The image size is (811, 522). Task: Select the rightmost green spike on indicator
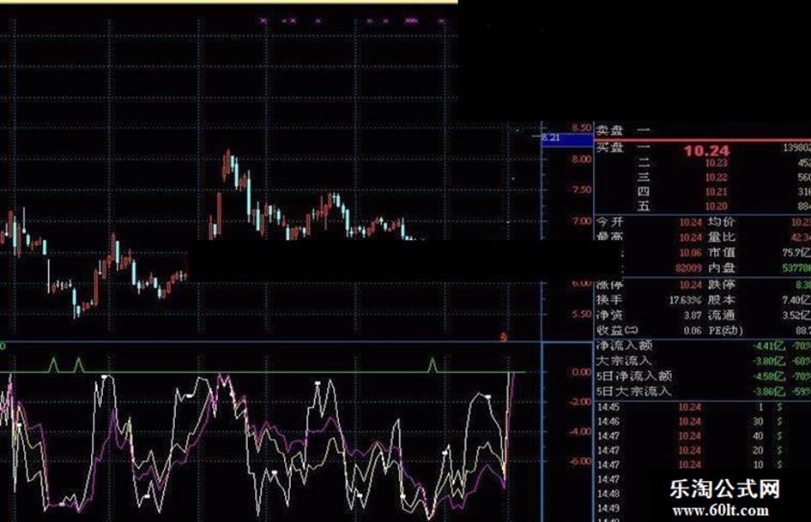pyautogui.click(x=433, y=364)
